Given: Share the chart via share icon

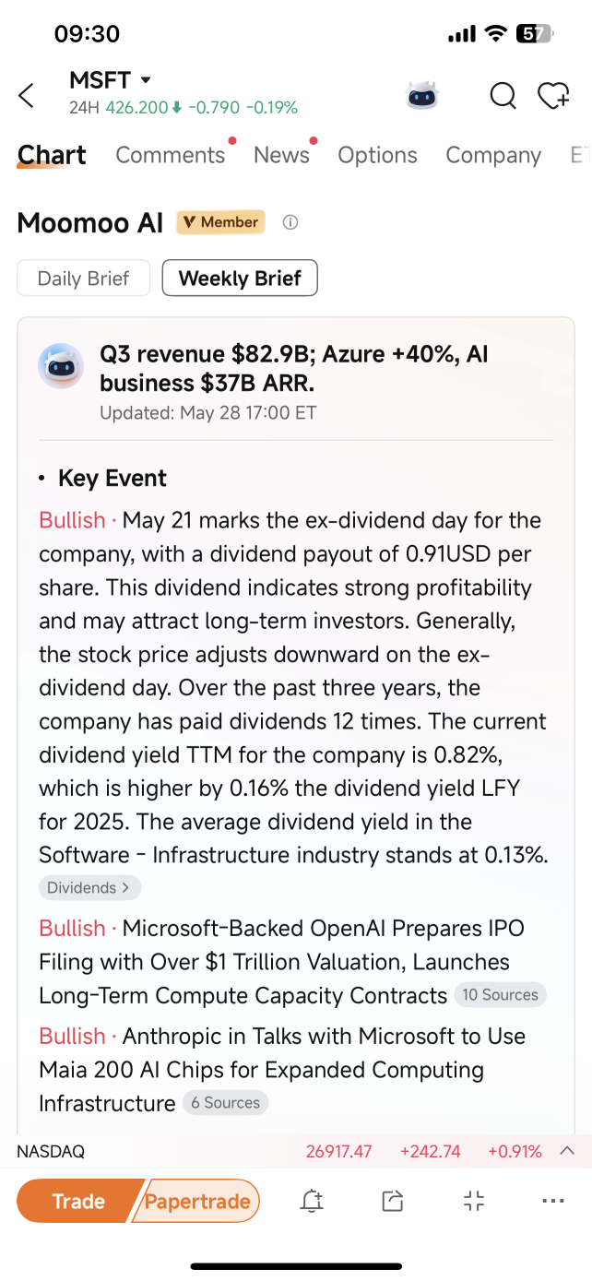Looking at the screenshot, I should pos(393,1201).
